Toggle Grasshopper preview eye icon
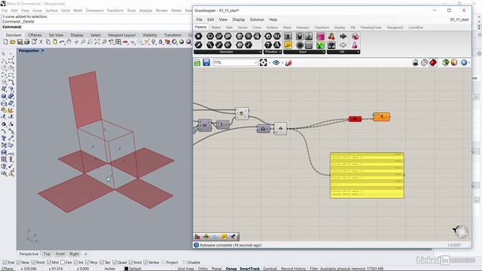Image resolution: width=482 pixels, height=271 pixels. pos(276,62)
